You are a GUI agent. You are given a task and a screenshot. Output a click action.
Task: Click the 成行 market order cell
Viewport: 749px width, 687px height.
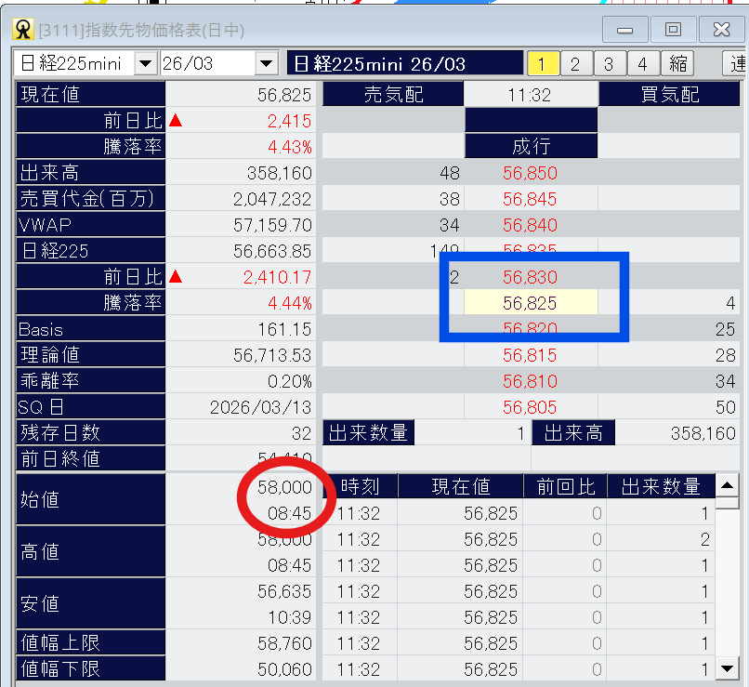point(531,146)
